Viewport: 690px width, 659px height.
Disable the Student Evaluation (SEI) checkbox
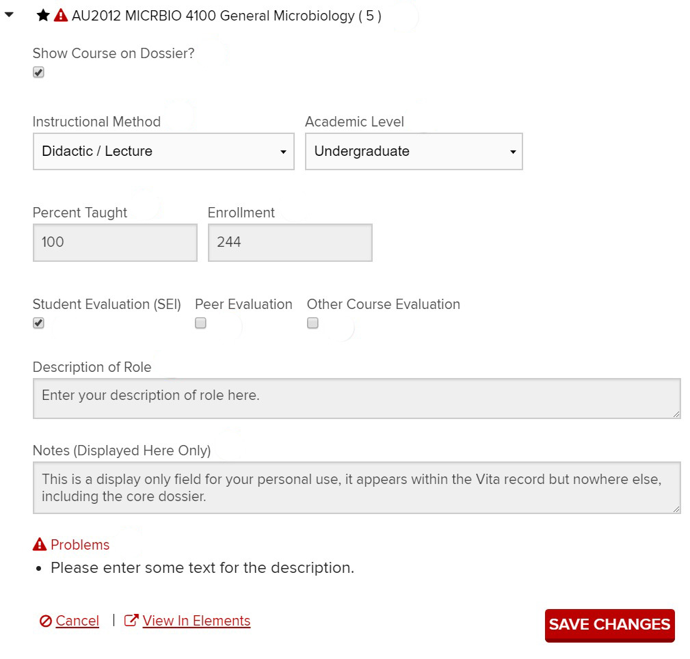click(x=38, y=323)
